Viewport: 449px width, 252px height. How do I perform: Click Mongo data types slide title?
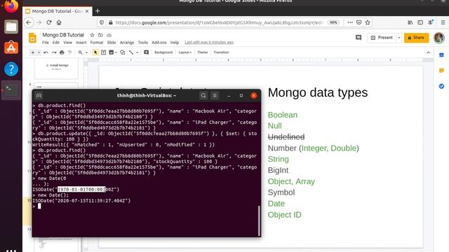[318, 92]
